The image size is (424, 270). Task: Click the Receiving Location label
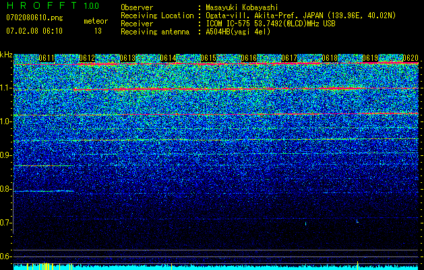pos(157,16)
